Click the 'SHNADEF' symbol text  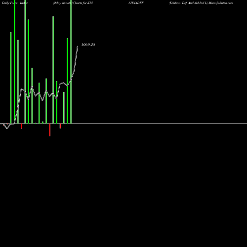pos(136,3)
